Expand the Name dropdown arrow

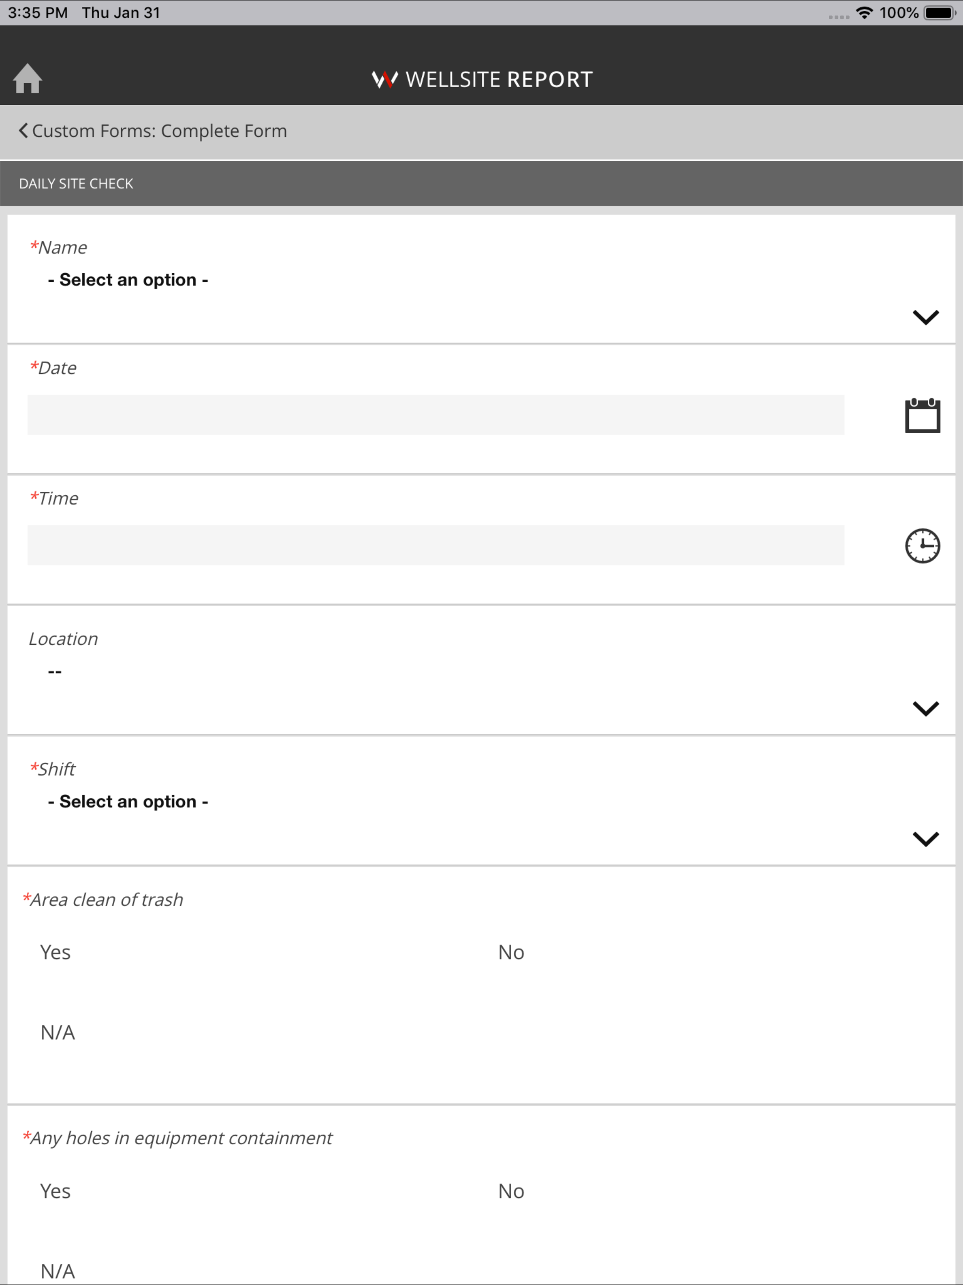(925, 317)
